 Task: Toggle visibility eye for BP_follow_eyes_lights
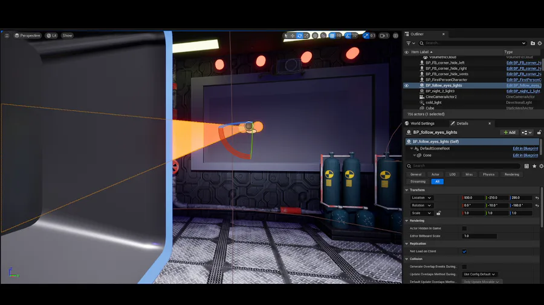pos(407,86)
